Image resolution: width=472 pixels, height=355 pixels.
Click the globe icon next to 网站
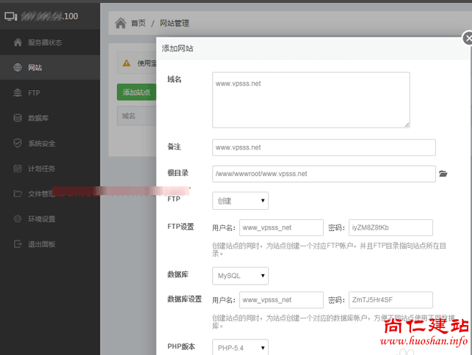click(x=18, y=68)
